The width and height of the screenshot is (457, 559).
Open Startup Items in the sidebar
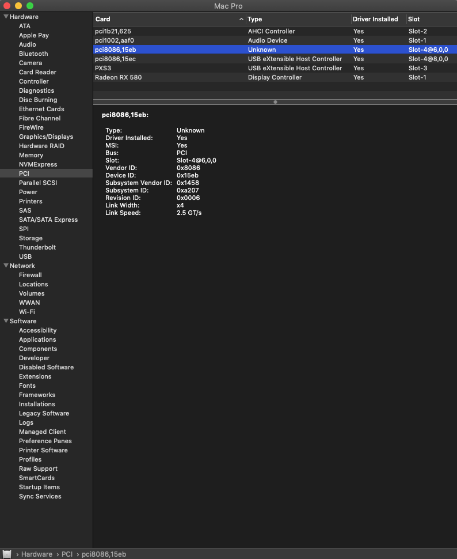pos(39,487)
